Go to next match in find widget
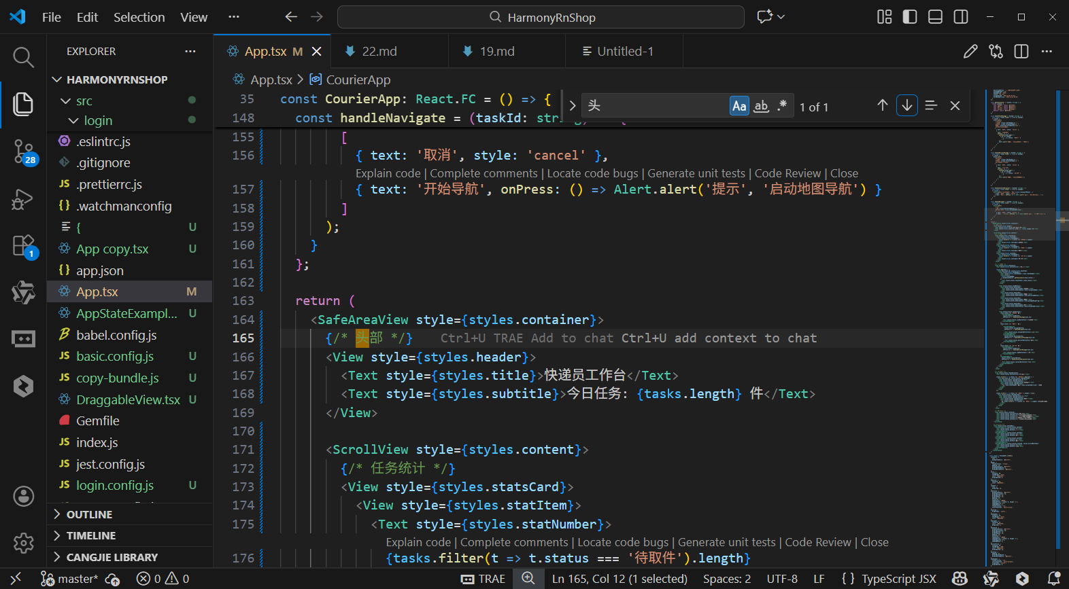 click(x=906, y=105)
